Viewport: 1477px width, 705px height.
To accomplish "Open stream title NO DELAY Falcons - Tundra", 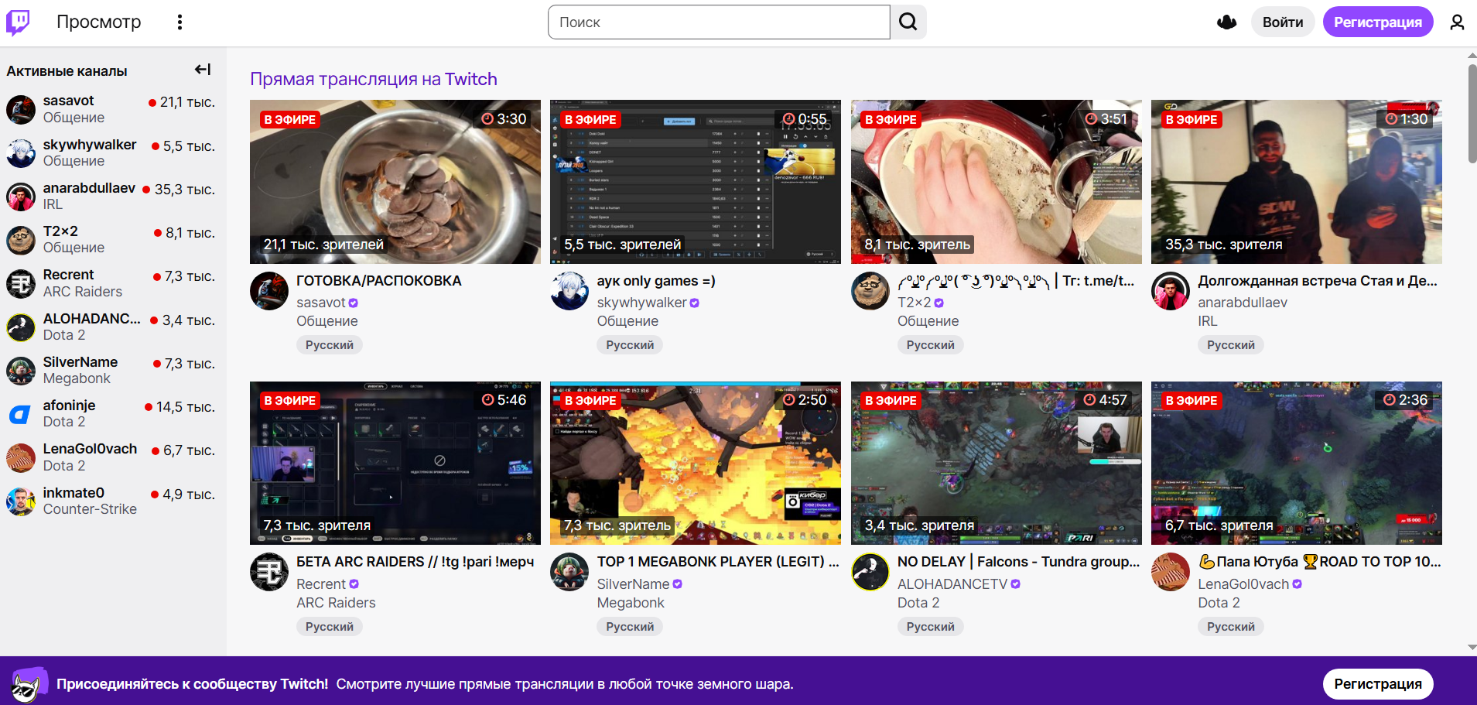I will 1019,562.
